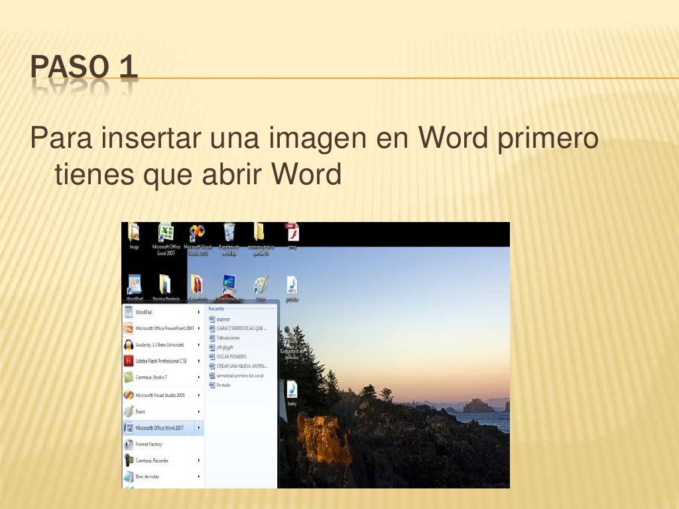Launch Adobe Flash Professional CS3
The width and height of the screenshot is (679, 509).
point(162,361)
